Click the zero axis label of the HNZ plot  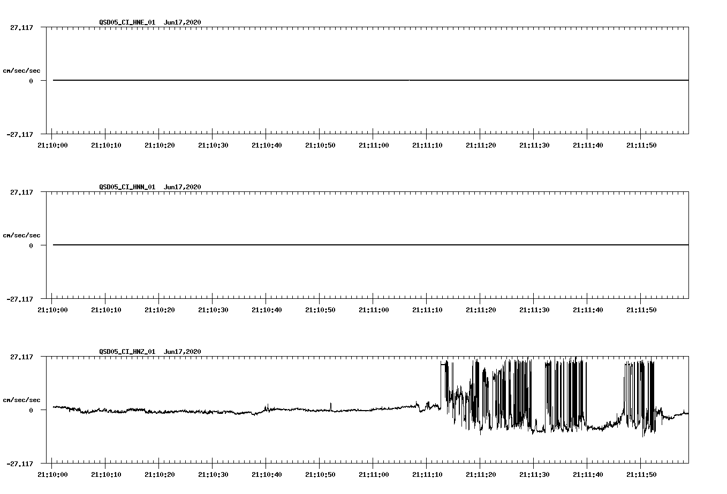point(31,410)
